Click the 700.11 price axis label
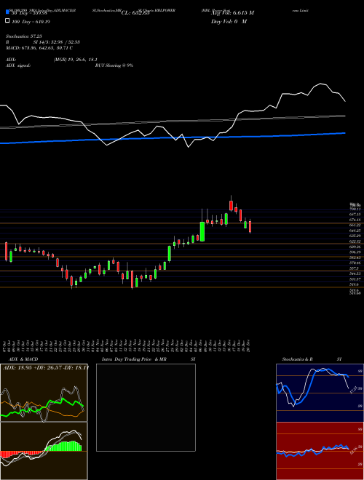The height and width of the screenshot is (480, 364). pyautogui.click(x=355, y=209)
